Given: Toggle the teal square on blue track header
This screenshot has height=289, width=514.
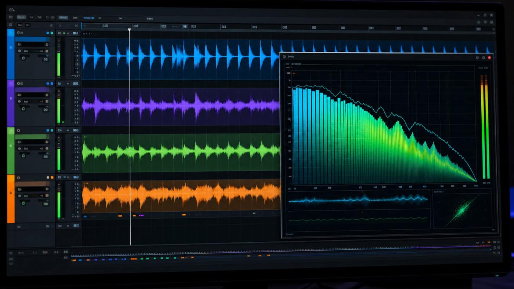Looking at the screenshot, I should tap(51, 33).
